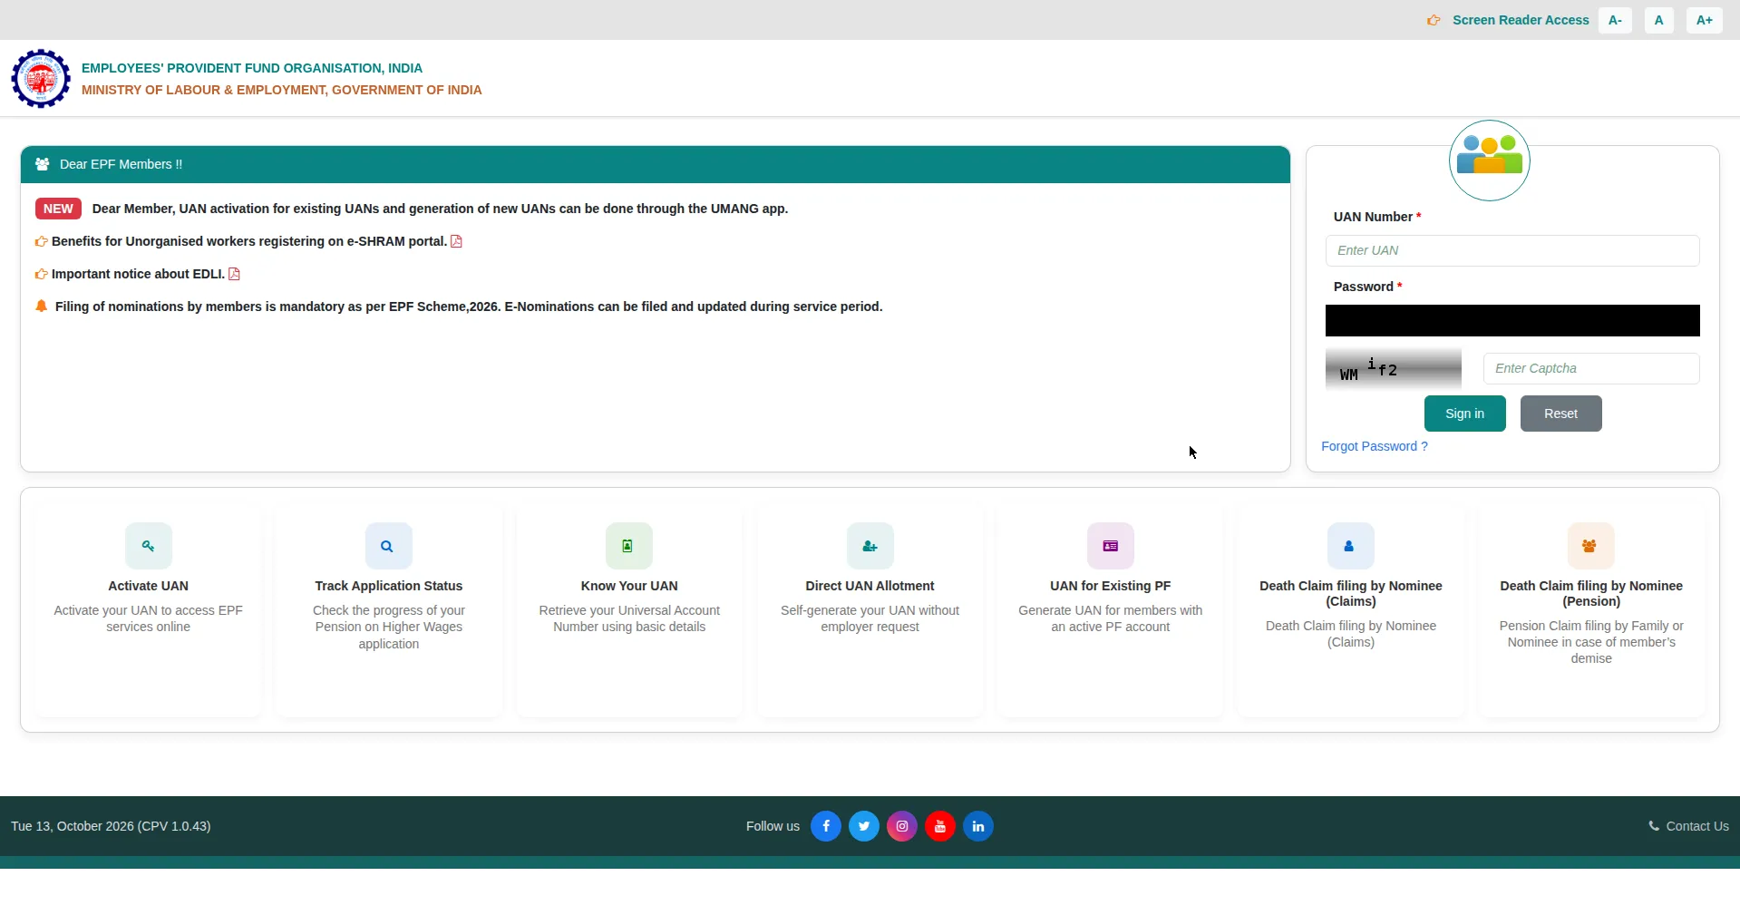Screen dimensions: 1740x905
Task: Open Contact Us in the footer
Action: click(1688, 826)
